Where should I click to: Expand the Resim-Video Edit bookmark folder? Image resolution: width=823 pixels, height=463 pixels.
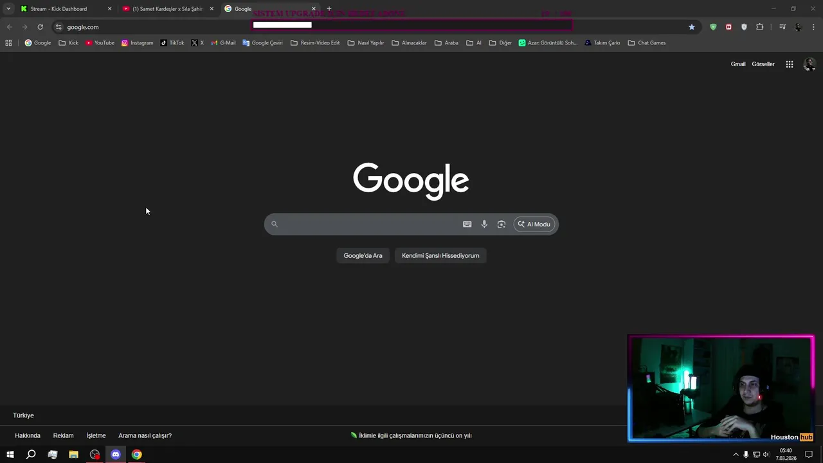[x=315, y=43]
